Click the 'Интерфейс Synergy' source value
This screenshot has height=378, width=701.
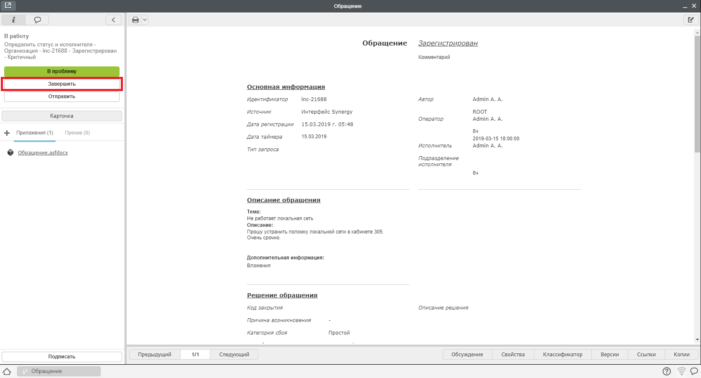[327, 112]
